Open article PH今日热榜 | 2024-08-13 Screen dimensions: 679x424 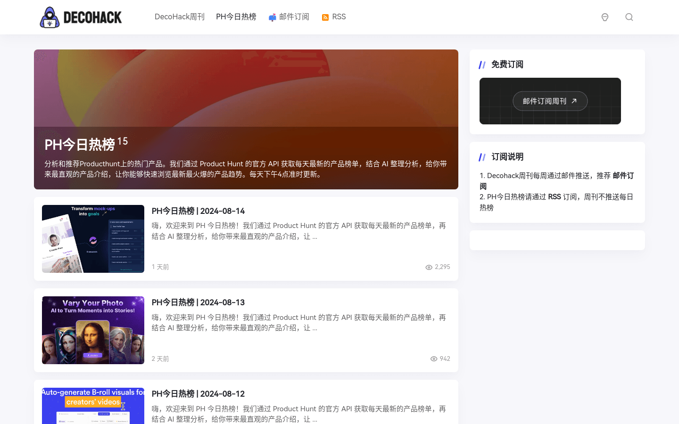point(198,302)
